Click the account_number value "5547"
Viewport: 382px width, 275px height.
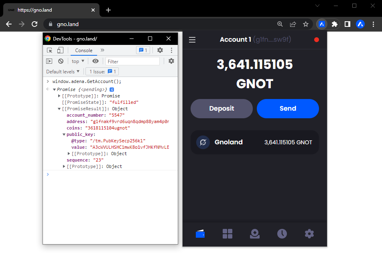(117, 115)
